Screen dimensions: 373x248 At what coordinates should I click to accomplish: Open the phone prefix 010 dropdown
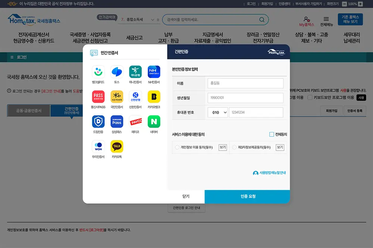217,112
